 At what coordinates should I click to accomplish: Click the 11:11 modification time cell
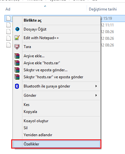pyautogui.click(x=107, y=25)
